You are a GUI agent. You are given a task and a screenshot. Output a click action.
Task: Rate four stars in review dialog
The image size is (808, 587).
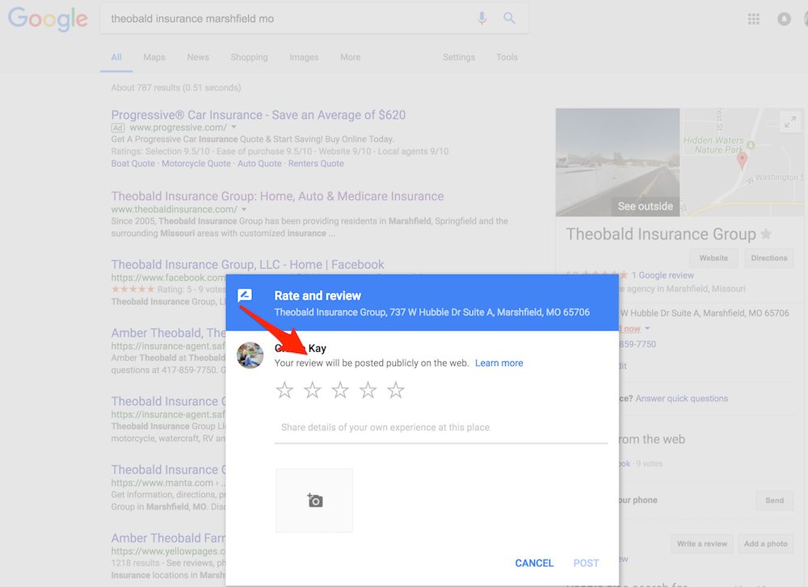pyautogui.click(x=368, y=390)
